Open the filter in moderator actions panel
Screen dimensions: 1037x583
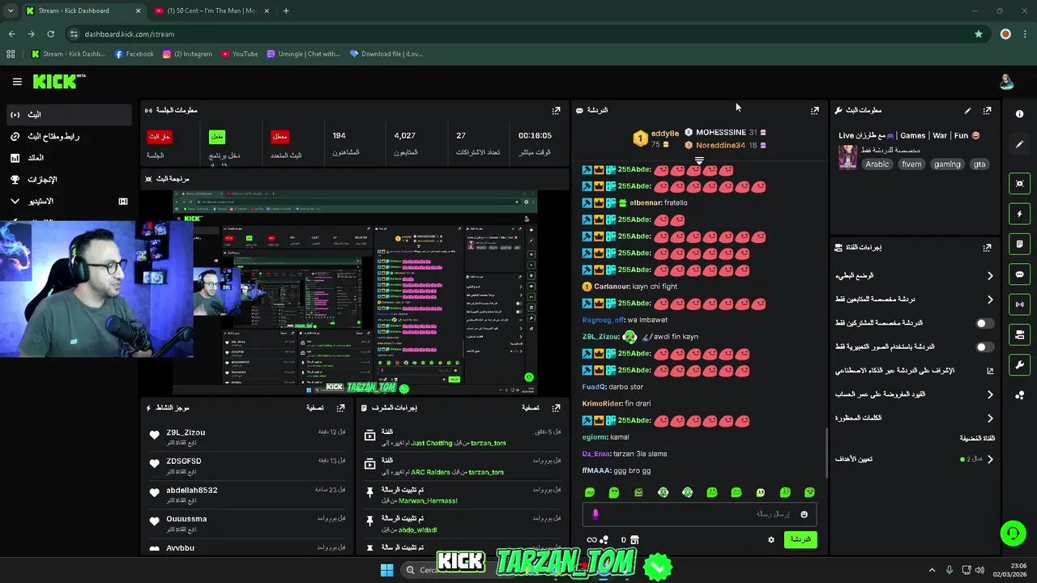[x=531, y=408]
